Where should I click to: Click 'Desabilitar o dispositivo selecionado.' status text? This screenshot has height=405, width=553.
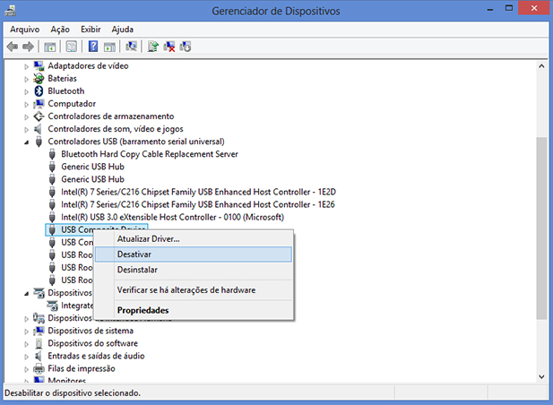point(73,393)
